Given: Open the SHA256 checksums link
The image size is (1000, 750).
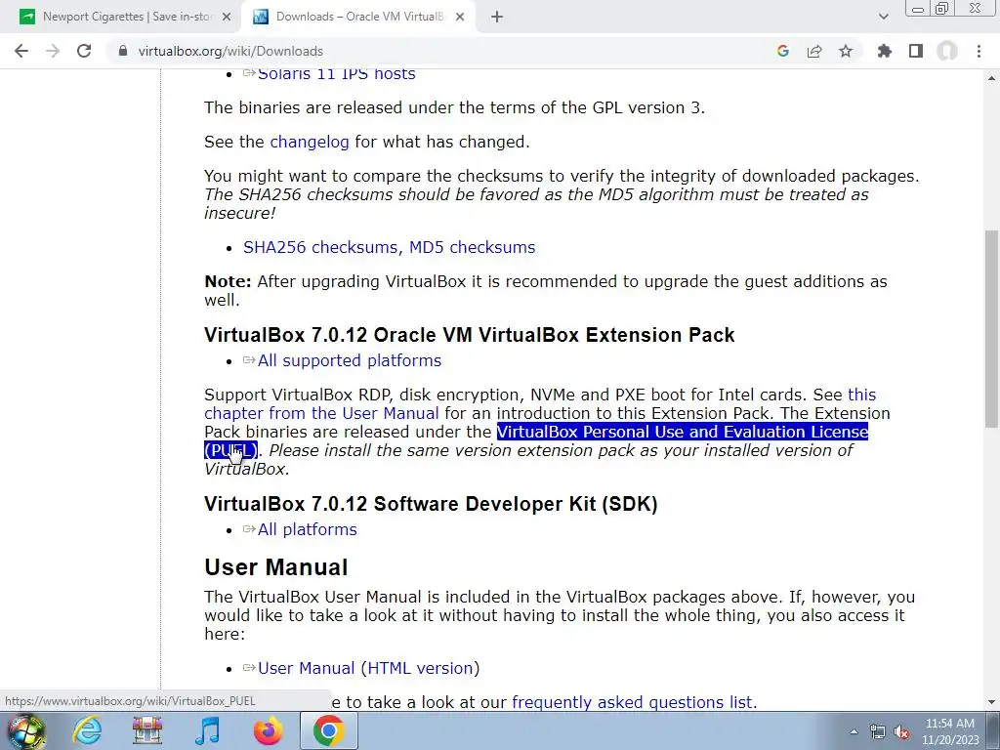Looking at the screenshot, I should tap(321, 247).
